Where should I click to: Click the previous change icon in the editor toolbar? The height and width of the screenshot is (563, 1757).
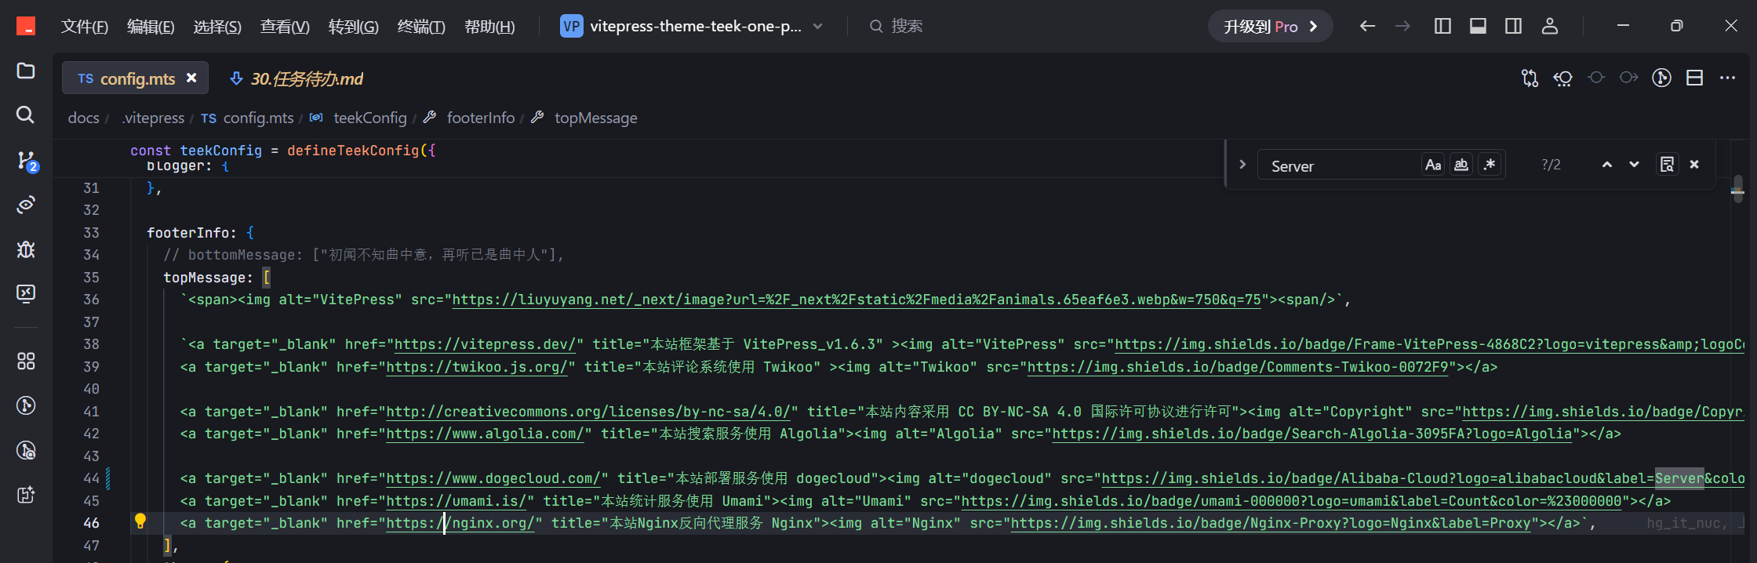pyautogui.click(x=1596, y=78)
